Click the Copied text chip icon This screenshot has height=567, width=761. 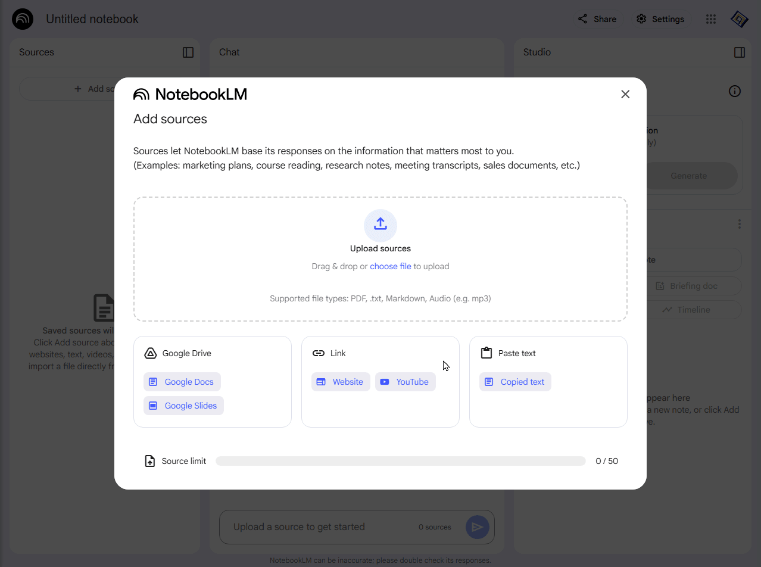click(x=489, y=382)
